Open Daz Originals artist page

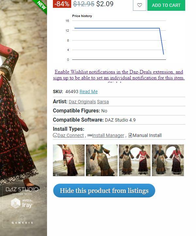[82, 102]
